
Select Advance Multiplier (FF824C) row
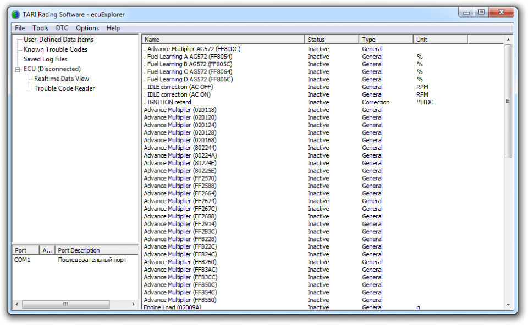pyautogui.click(x=323, y=254)
